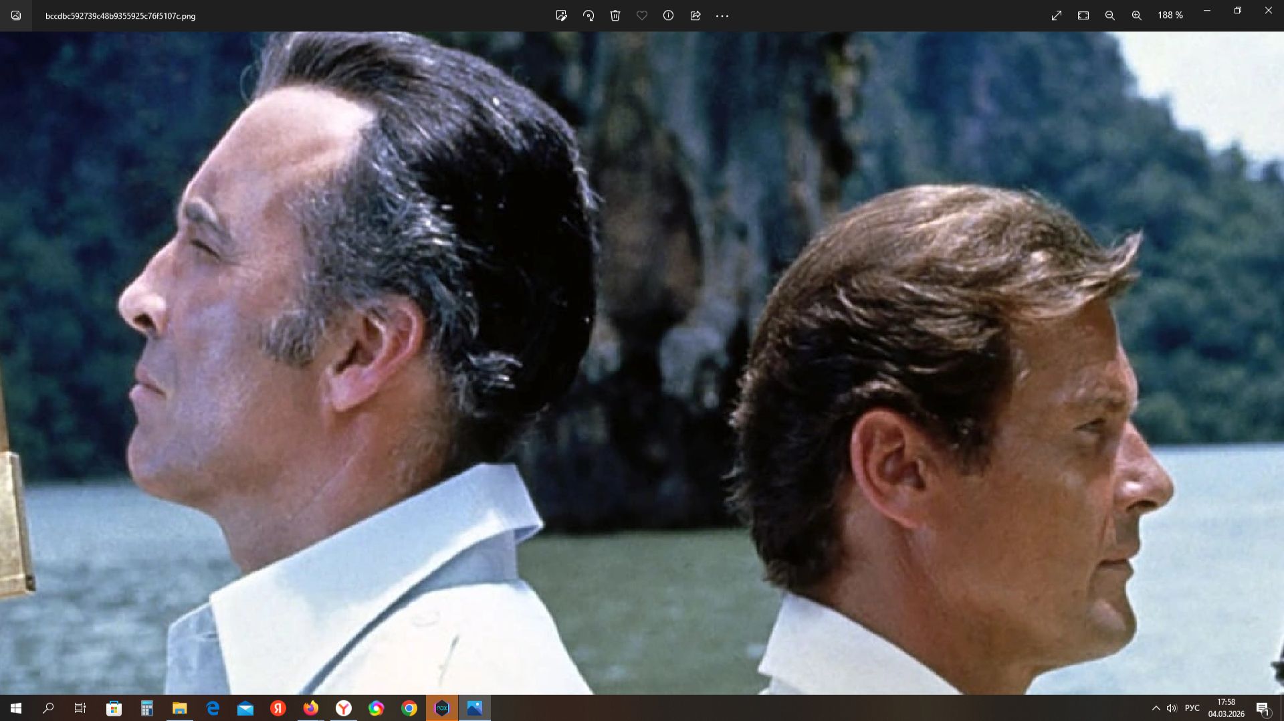Click the Edit image icon

pos(562,15)
